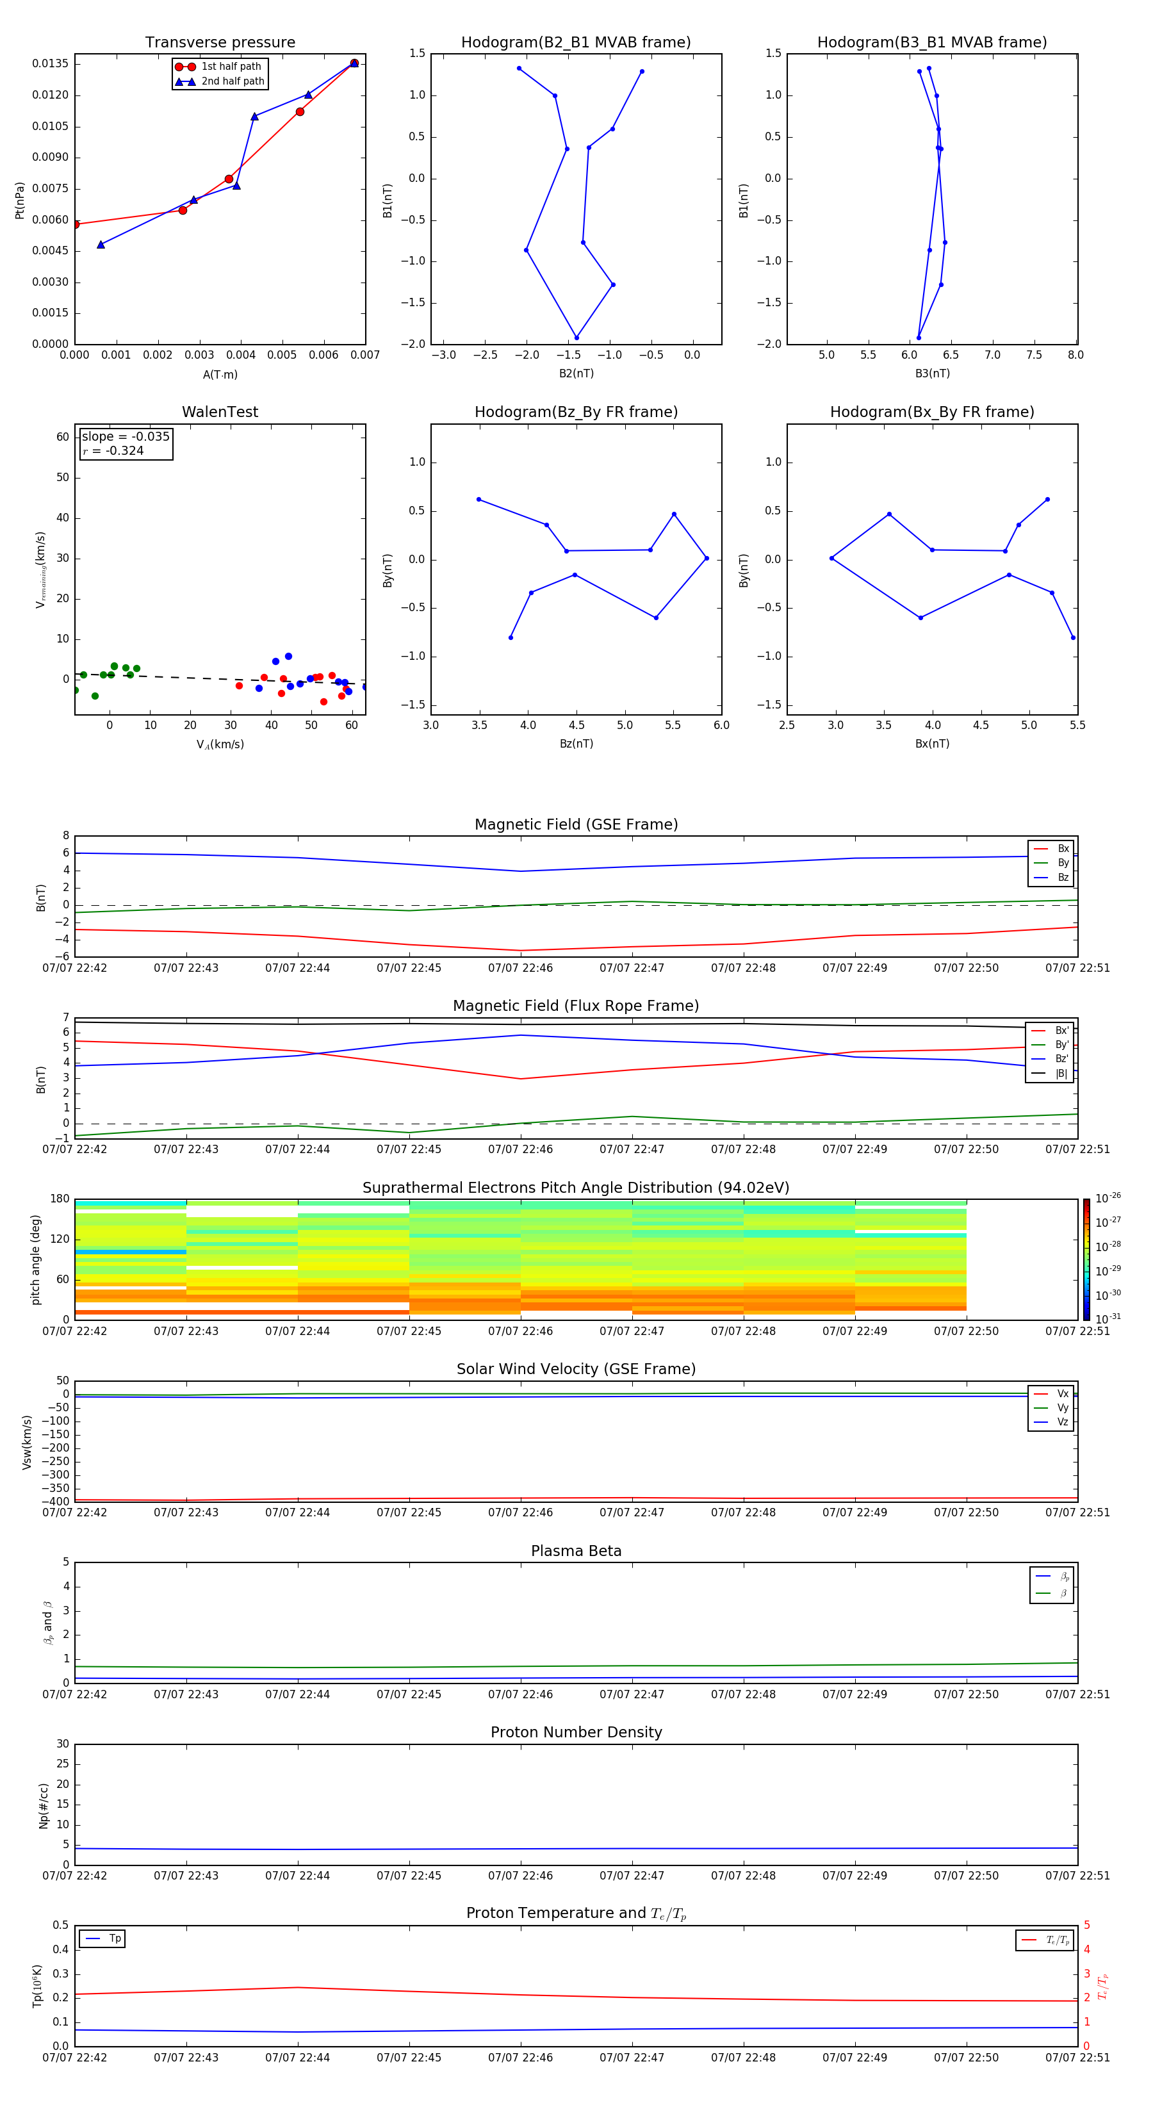This screenshot has width=1153, height=2114.
Task: Click the 'Proton Number Density' title
Action: click(576, 1732)
